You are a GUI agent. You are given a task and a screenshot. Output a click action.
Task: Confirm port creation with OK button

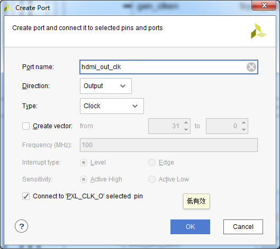tap(190, 227)
